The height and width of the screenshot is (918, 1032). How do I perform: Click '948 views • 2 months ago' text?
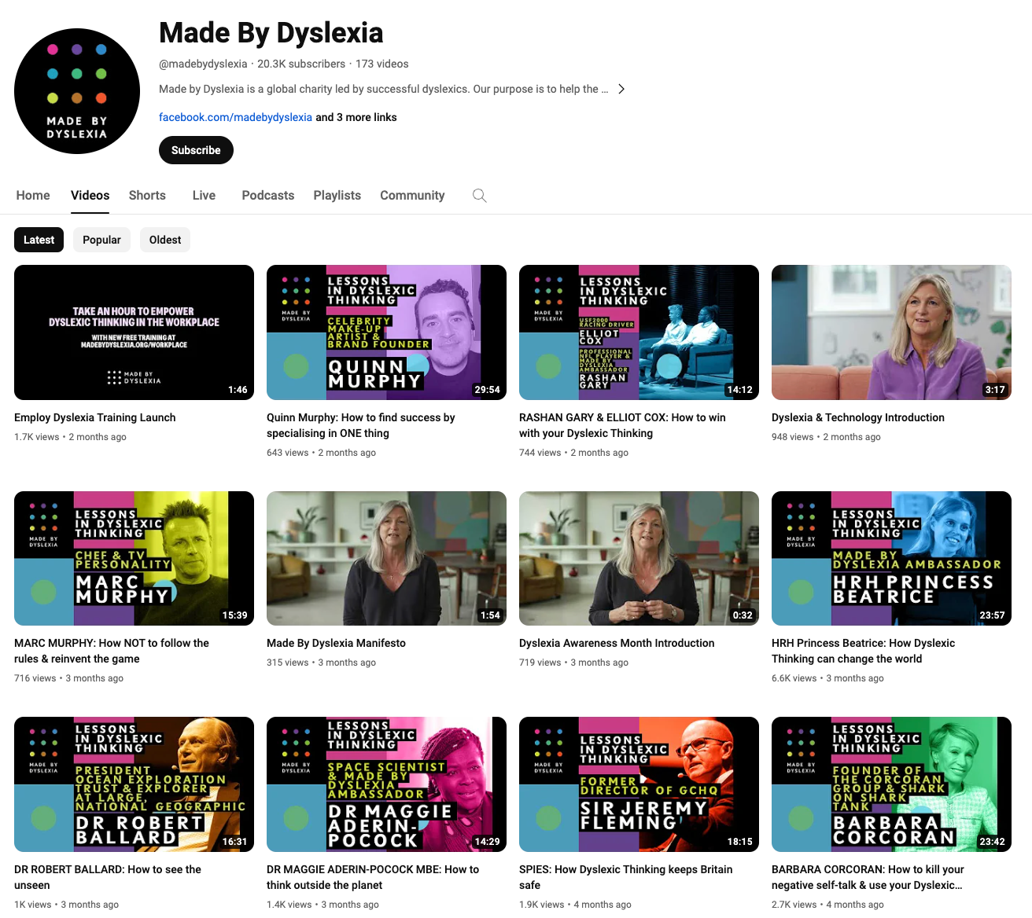pos(826,437)
